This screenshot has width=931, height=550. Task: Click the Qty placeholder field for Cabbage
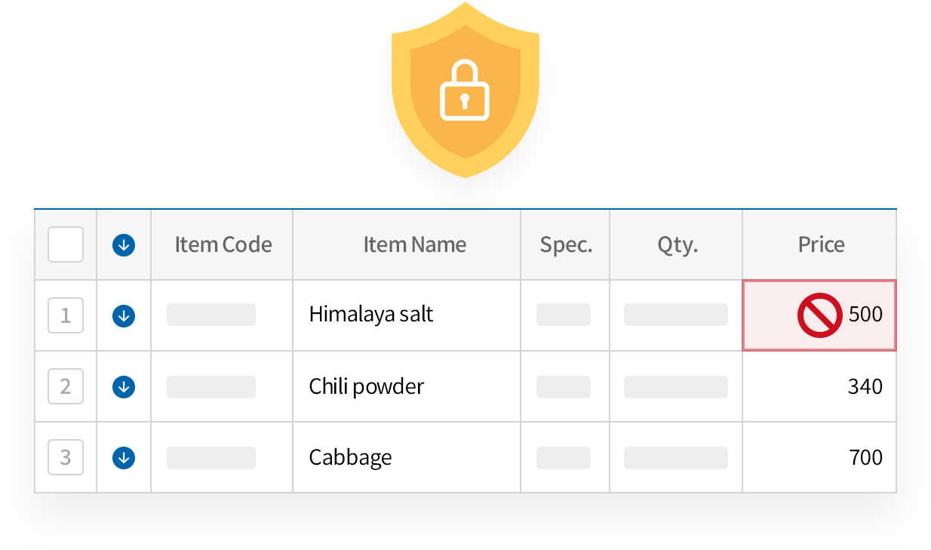coord(674,456)
